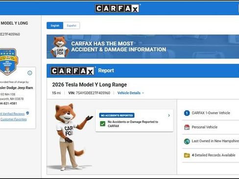
Task: Open the No Accidents Reported badge
Action: 117,115
